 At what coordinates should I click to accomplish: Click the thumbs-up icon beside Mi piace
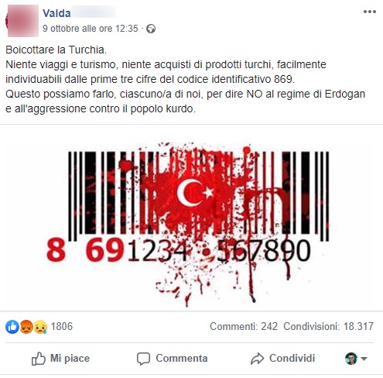[38, 359]
